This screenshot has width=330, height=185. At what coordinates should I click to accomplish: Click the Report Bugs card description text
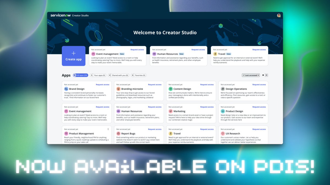tap(138, 140)
